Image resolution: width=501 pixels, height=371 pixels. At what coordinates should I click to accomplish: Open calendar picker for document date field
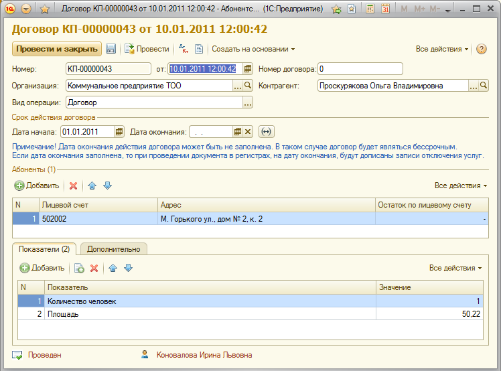(247, 69)
